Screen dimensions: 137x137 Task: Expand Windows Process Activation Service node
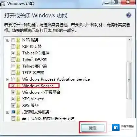(x=8, y=79)
